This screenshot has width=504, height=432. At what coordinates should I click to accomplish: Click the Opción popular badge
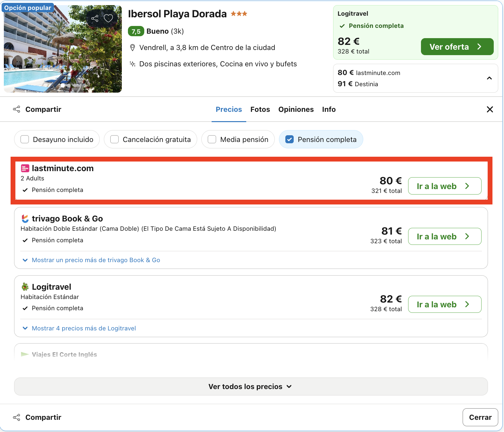click(x=28, y=8)
